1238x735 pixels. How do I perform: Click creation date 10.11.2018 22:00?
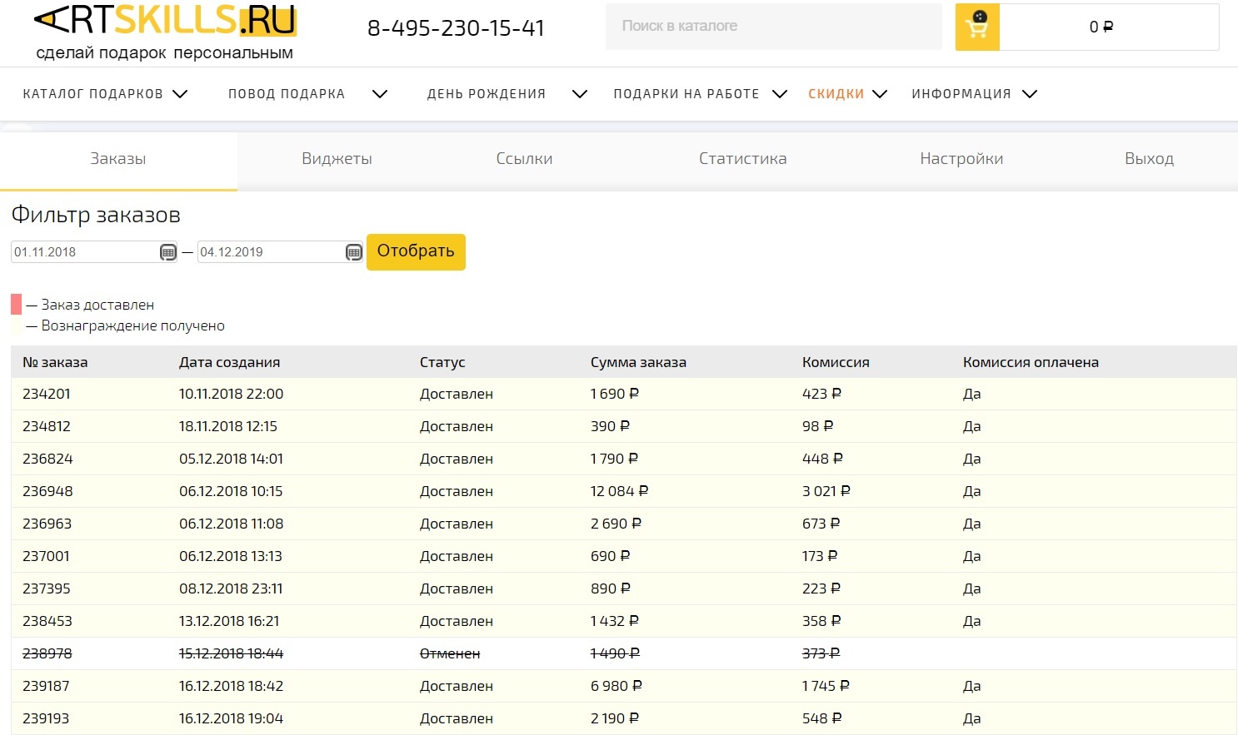(232, 394)
